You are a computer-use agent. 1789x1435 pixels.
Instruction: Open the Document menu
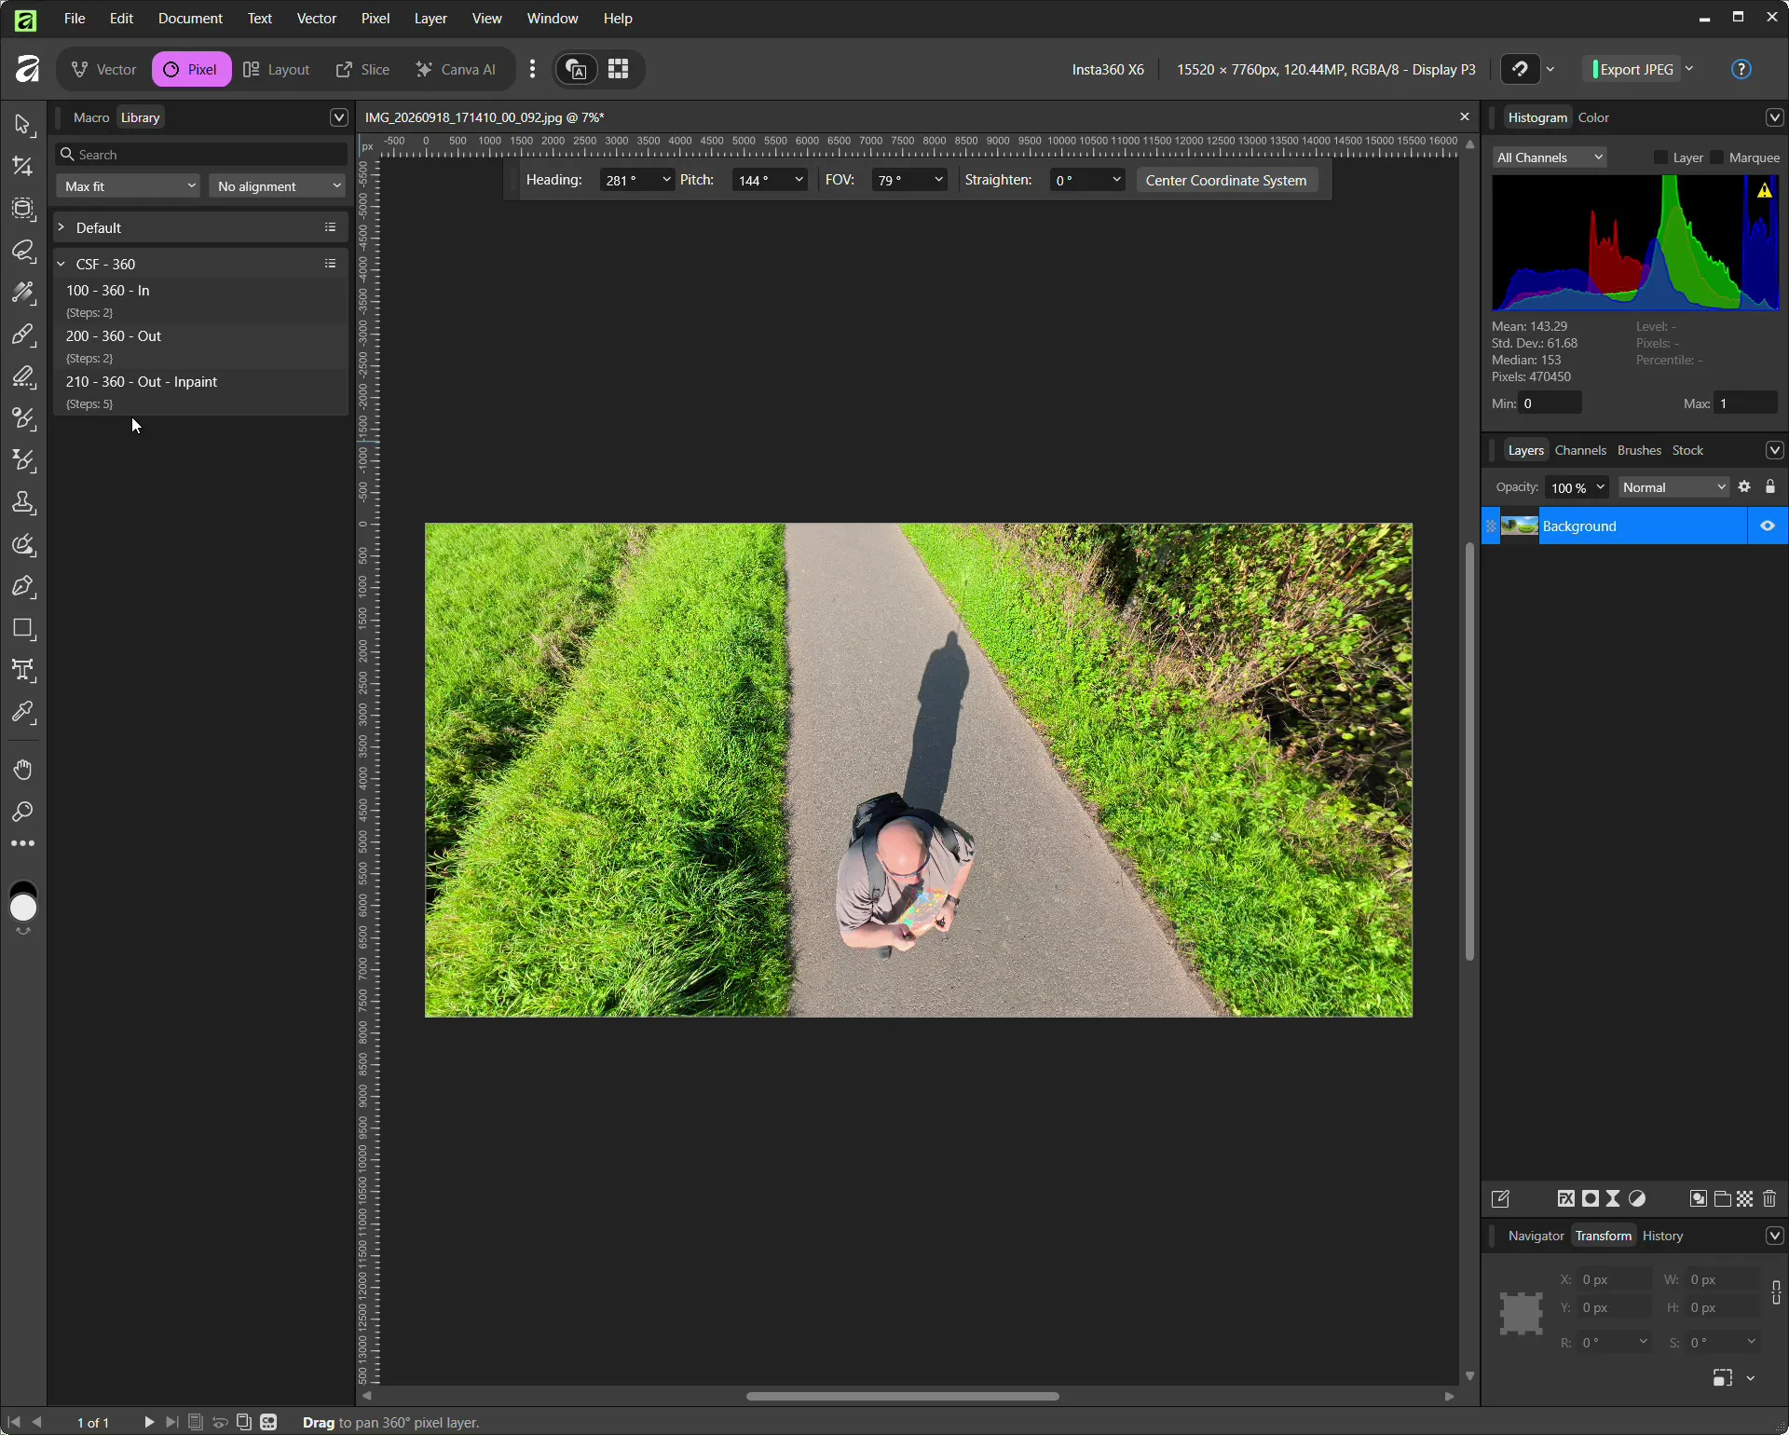190,19
